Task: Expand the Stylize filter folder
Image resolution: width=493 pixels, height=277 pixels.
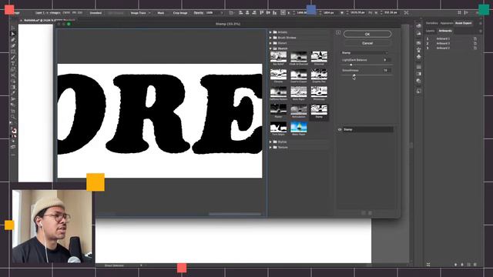Action: click(x=270, y=142)
